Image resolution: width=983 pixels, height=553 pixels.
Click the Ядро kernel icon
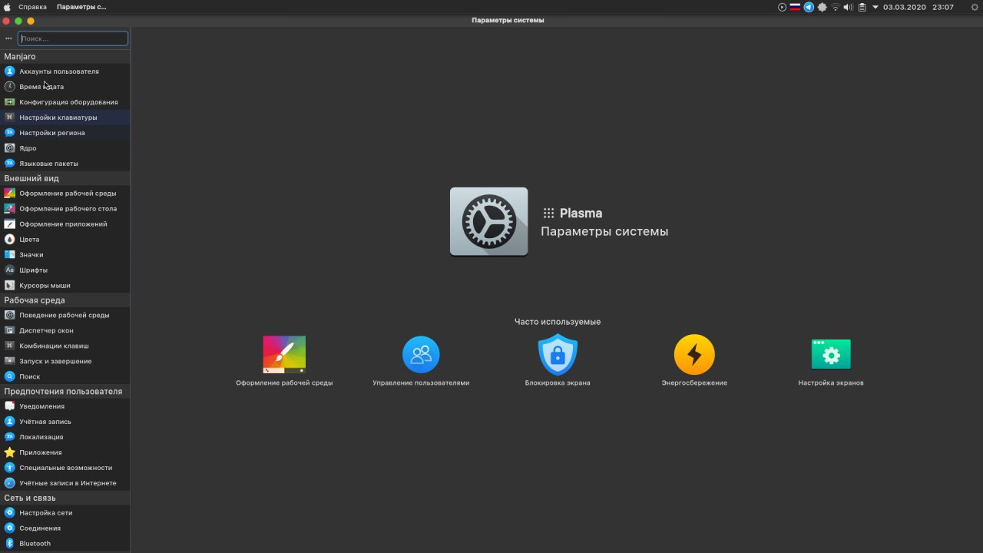pos(9,148)
